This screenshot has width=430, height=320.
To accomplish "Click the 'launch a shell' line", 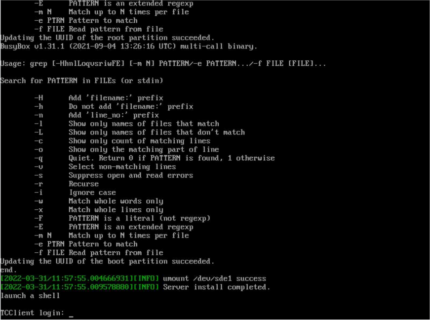I will pyautogui.click(x=30, y=296).
